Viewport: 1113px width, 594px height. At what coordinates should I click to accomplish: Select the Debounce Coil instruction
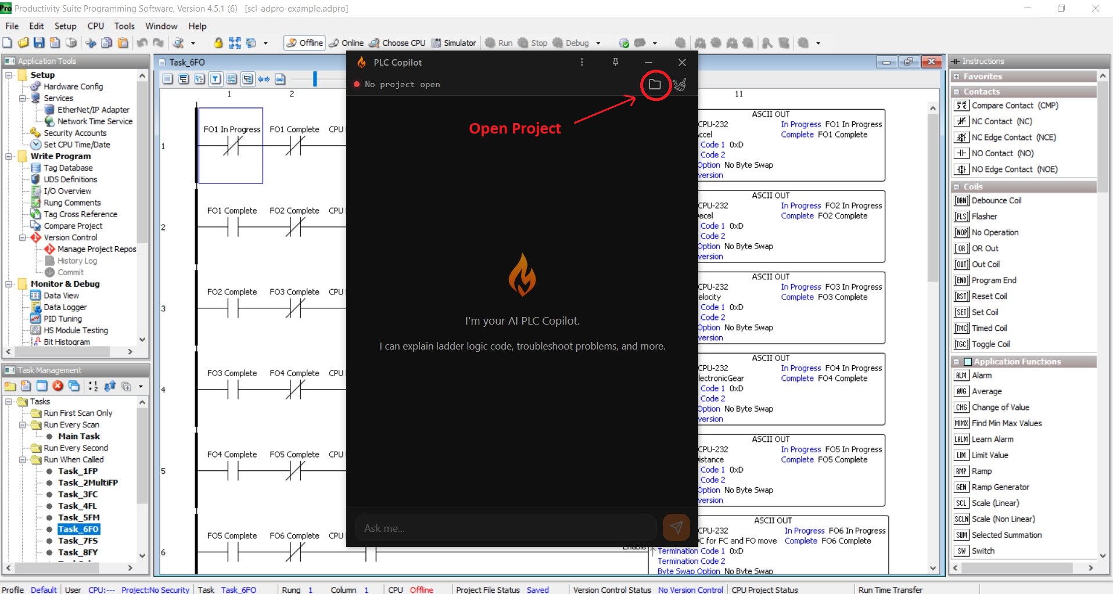click(989, 200)
